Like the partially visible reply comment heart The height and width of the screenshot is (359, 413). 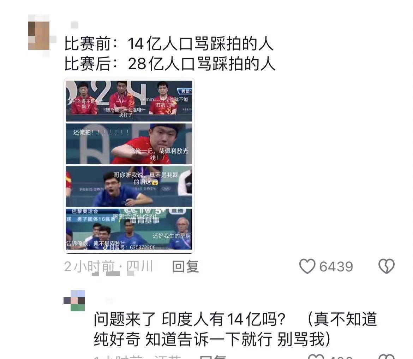click(x=316, y=357)
